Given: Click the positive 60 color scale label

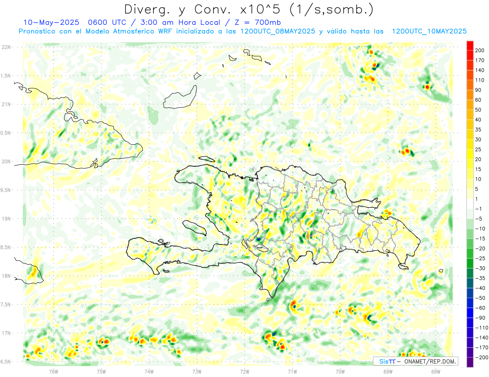Looking at the screenshot, I should (478, 100).
